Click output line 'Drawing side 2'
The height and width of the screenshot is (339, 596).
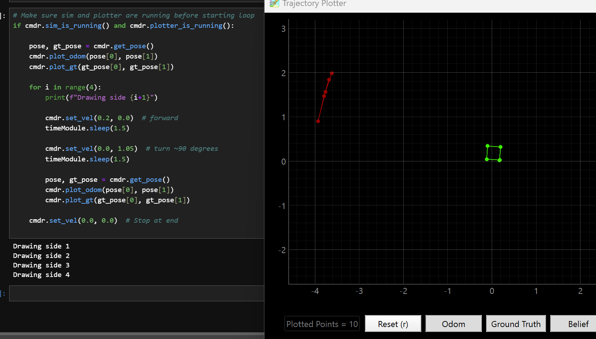click(41, 255)
